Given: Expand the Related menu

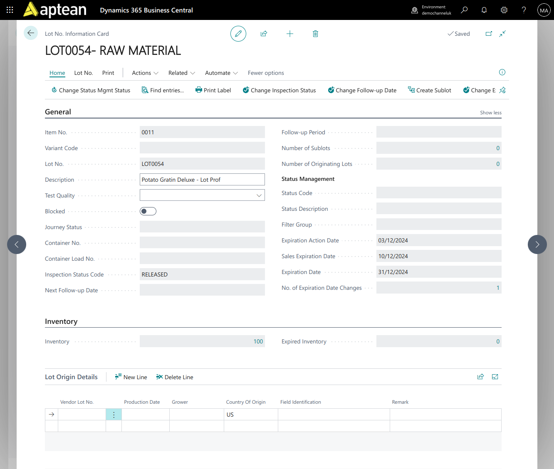Looking at the screenshot, I should coord(182,73).
